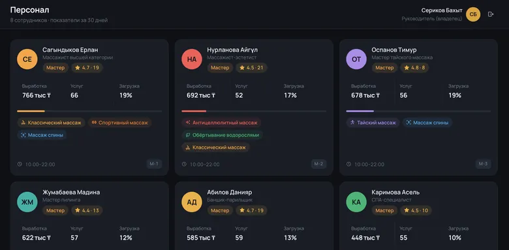Click the Мастер badge on Сагындыков Ерлан's card

point(55,68)
